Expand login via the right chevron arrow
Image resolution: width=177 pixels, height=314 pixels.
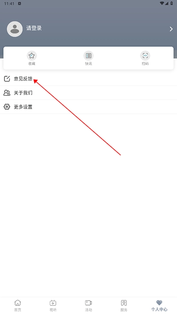coord(171,29)
